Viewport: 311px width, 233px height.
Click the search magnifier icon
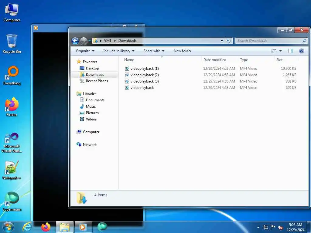304,41
